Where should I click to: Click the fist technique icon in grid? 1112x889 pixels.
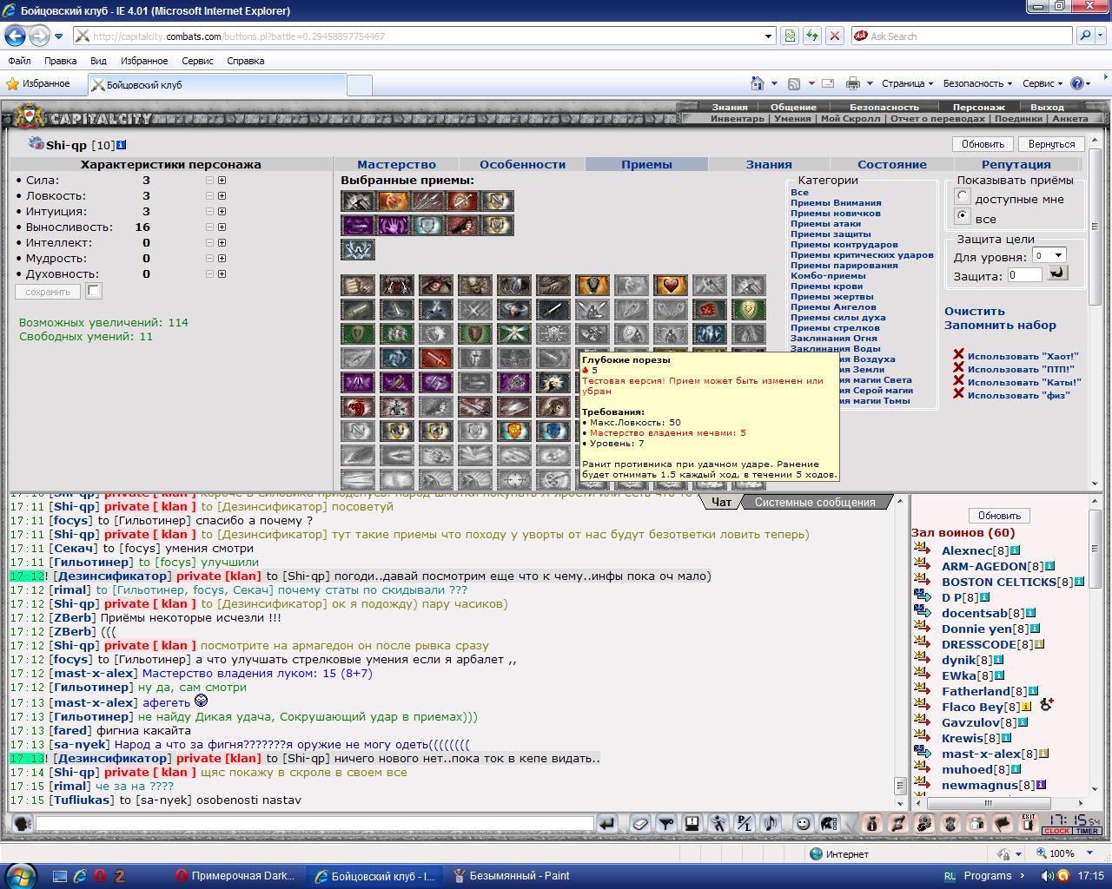tap(357, 285)
